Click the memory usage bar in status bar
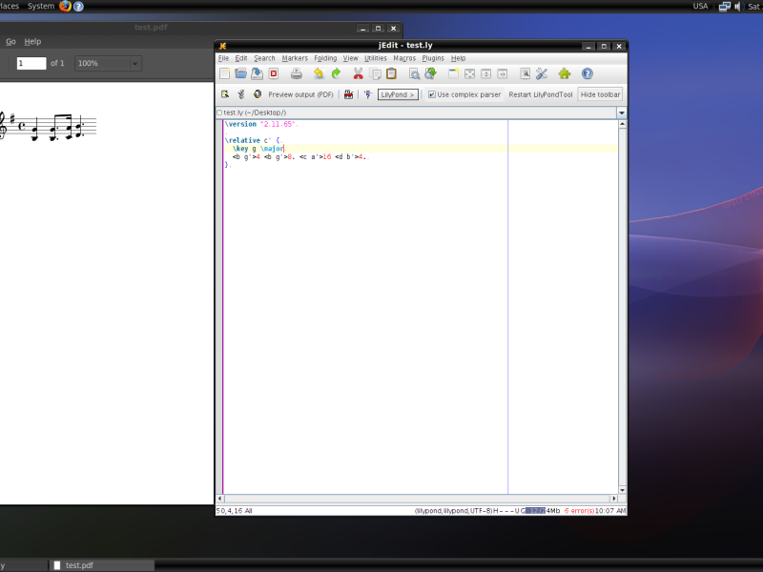Viewport: 763px width, 572px height. point(543,511)
